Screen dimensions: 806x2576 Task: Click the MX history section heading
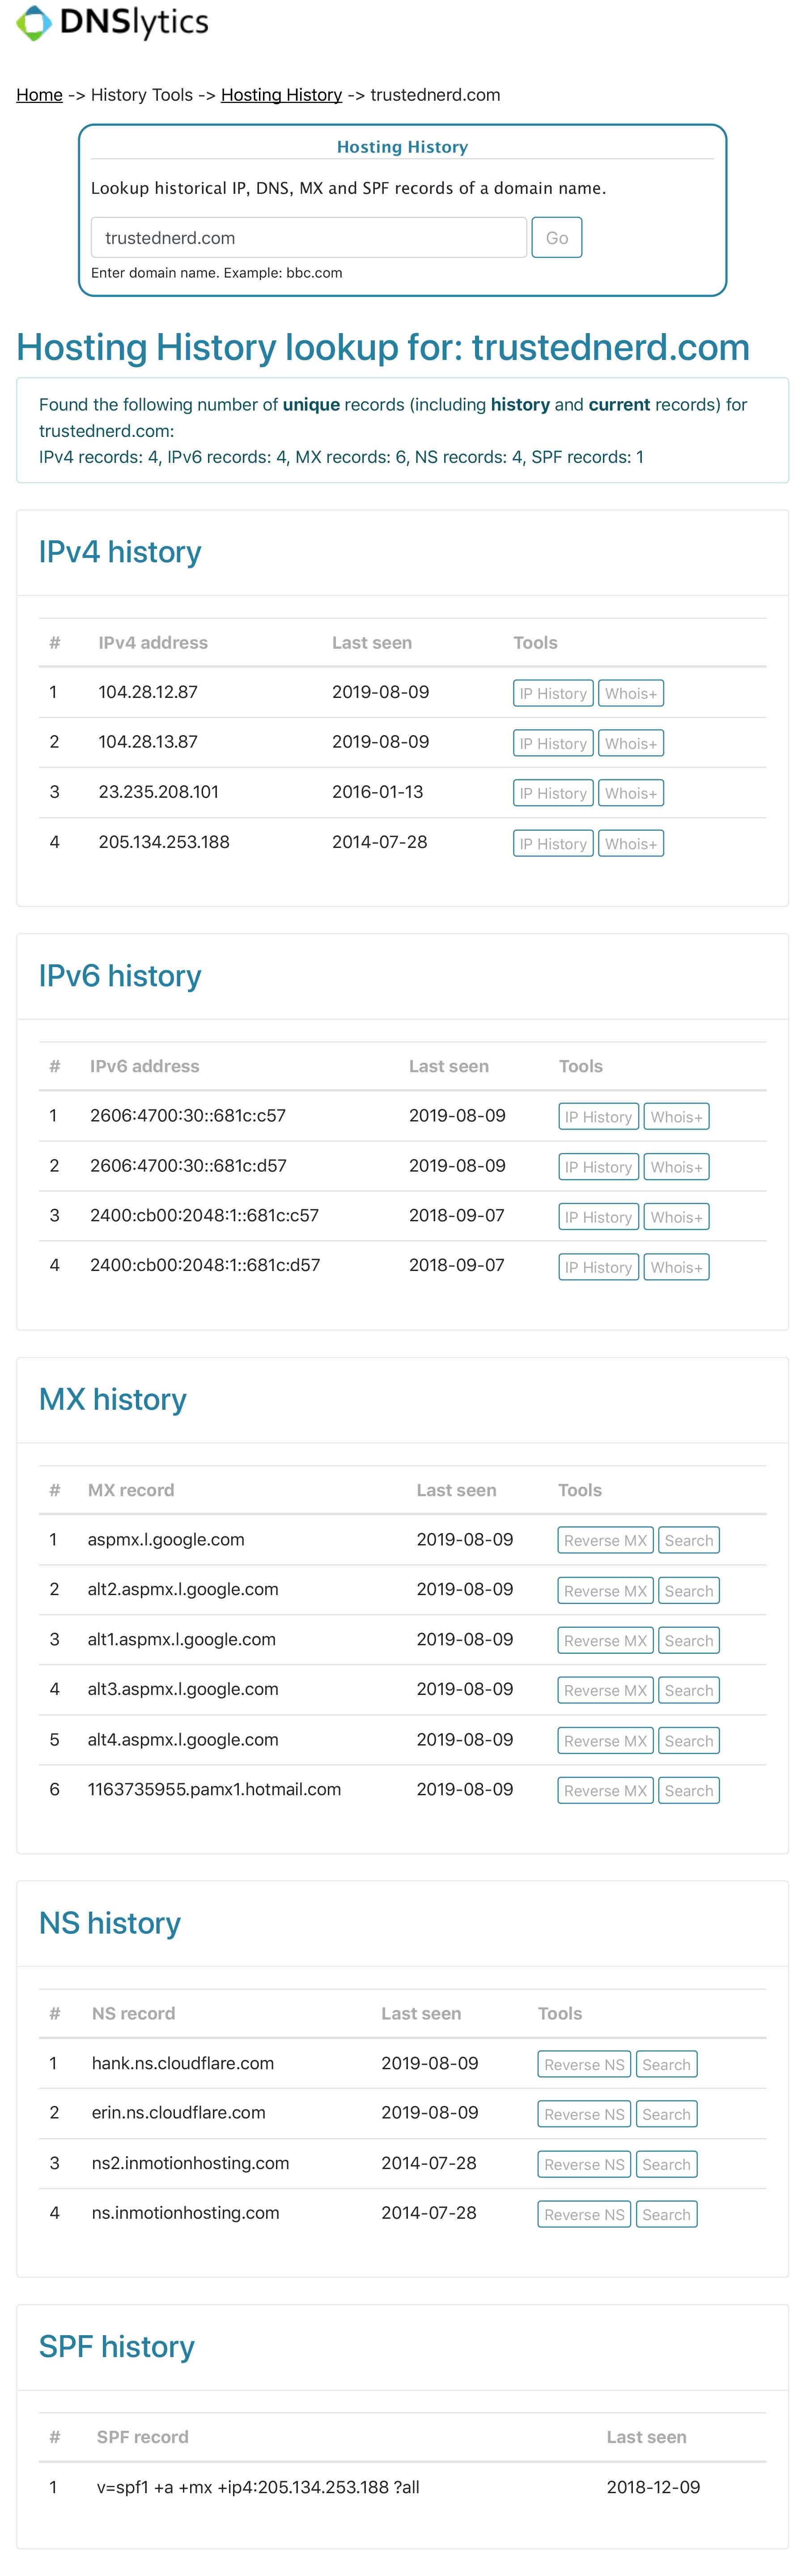click(113, 1400)
